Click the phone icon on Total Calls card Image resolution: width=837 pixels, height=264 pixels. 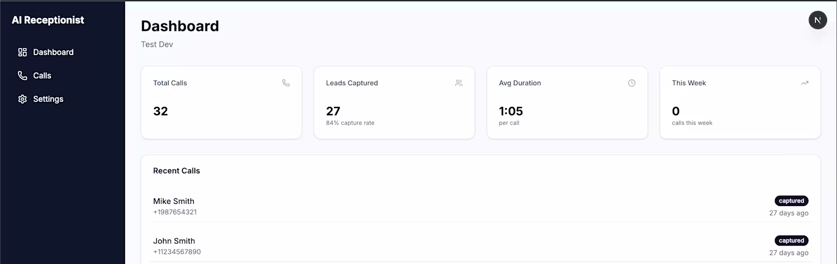(286, 83)
